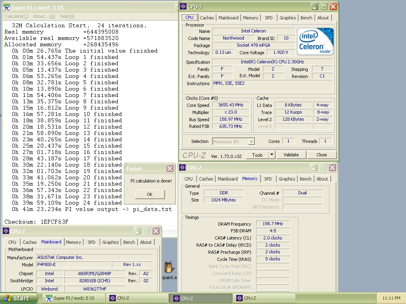Select the SPD tab in top CPU-Z window
The image size is (406, 304).
pyautogui.click(x=269, y=18)
